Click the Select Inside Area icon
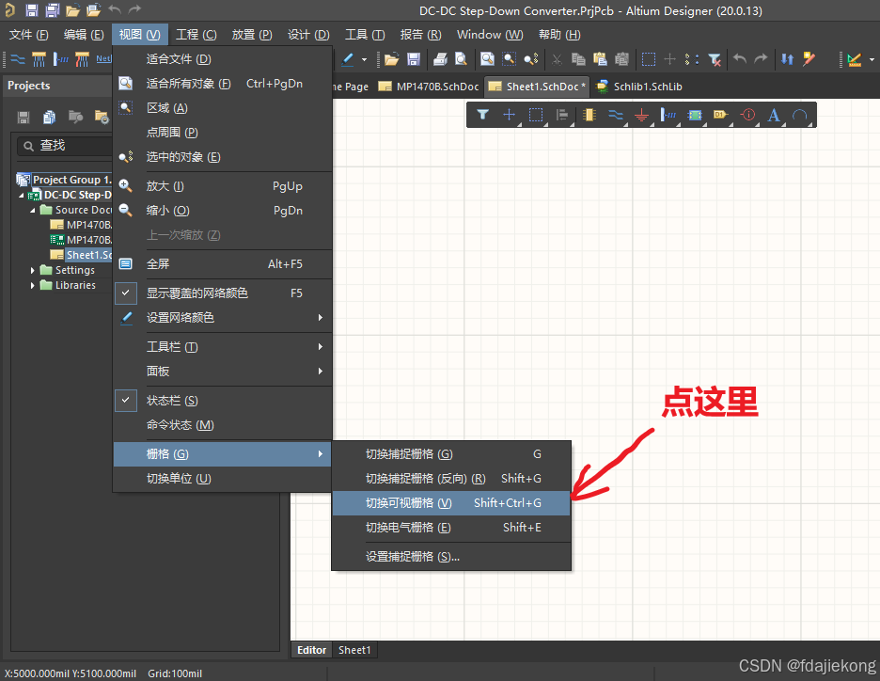The height and width of the screenshot is (681, 880). 648,59
